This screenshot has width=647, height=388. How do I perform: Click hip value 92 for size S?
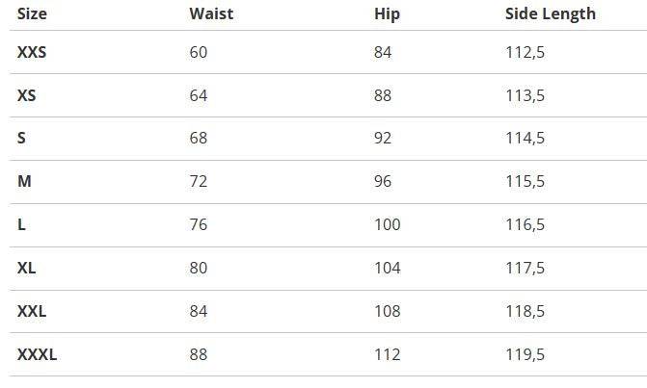point(383,138)
